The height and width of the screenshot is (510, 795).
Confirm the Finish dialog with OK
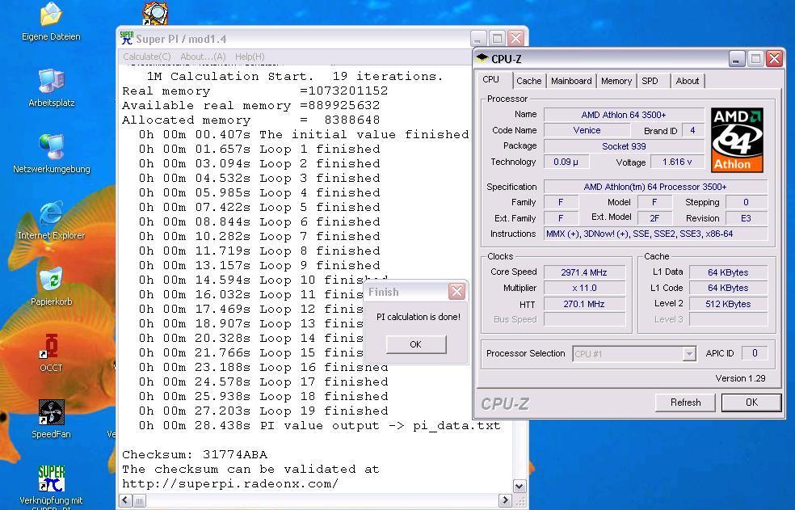coord(416,344)
